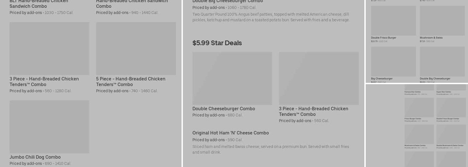Click the Double Cheeseburger Combo thumbnail
Viewport: 468px width, 167px height.
coord(232,78)
